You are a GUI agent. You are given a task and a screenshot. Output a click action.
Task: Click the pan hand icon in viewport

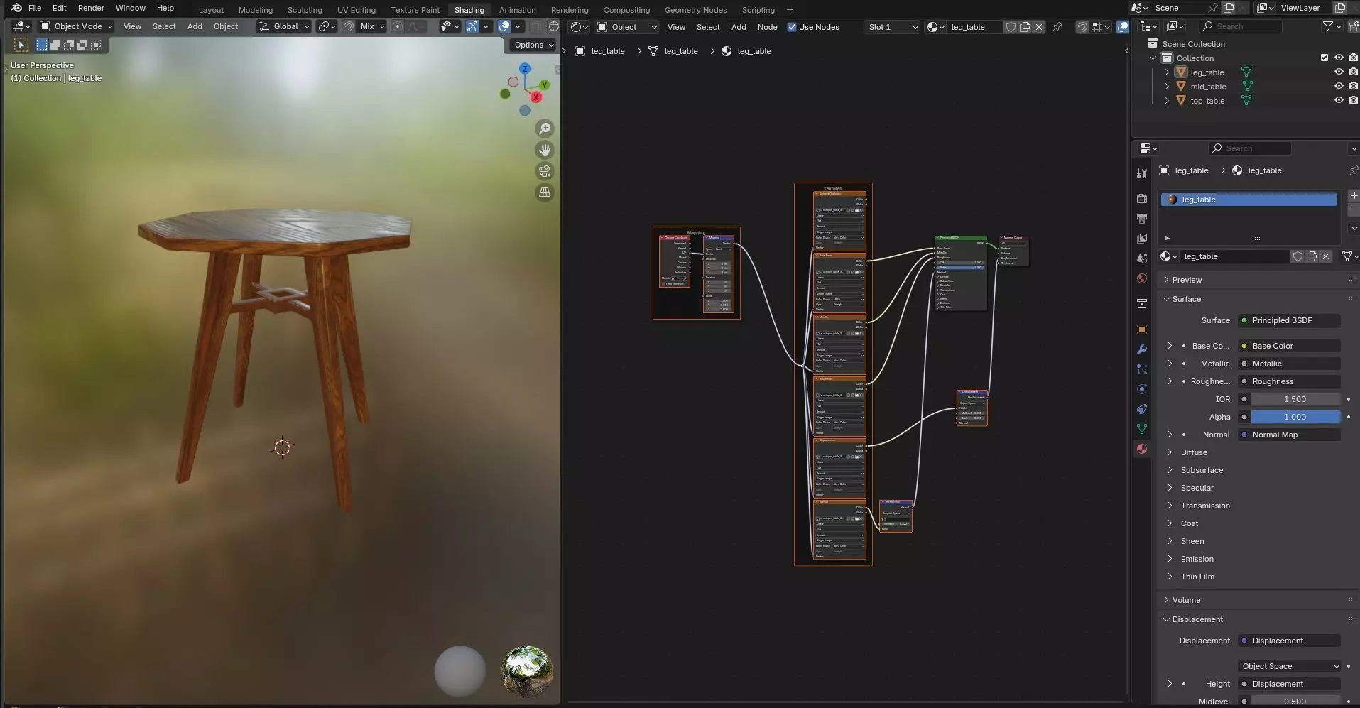tap(545, 150)
